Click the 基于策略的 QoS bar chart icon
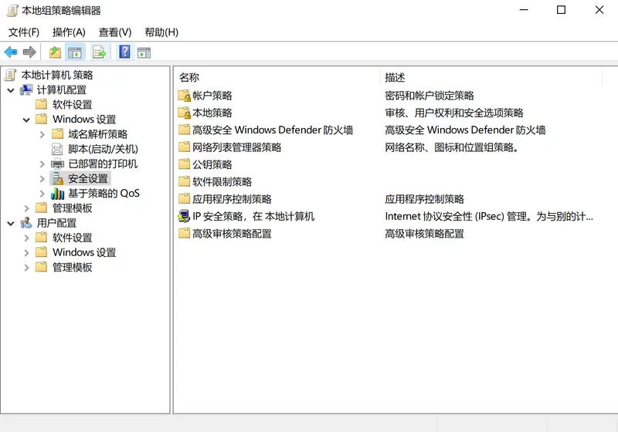The width and height of the screenshot is (618, 432). click(57, 193)
